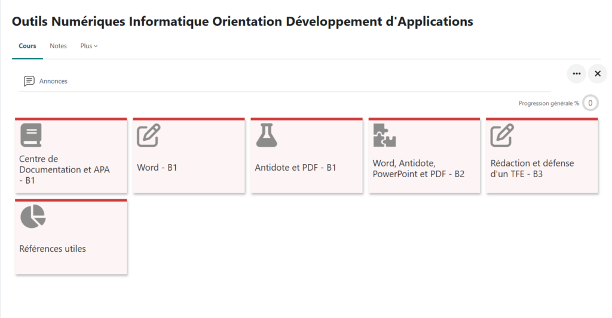Click the general progression percentage circle
The image size is (612, 318).
tap(590, 103)
